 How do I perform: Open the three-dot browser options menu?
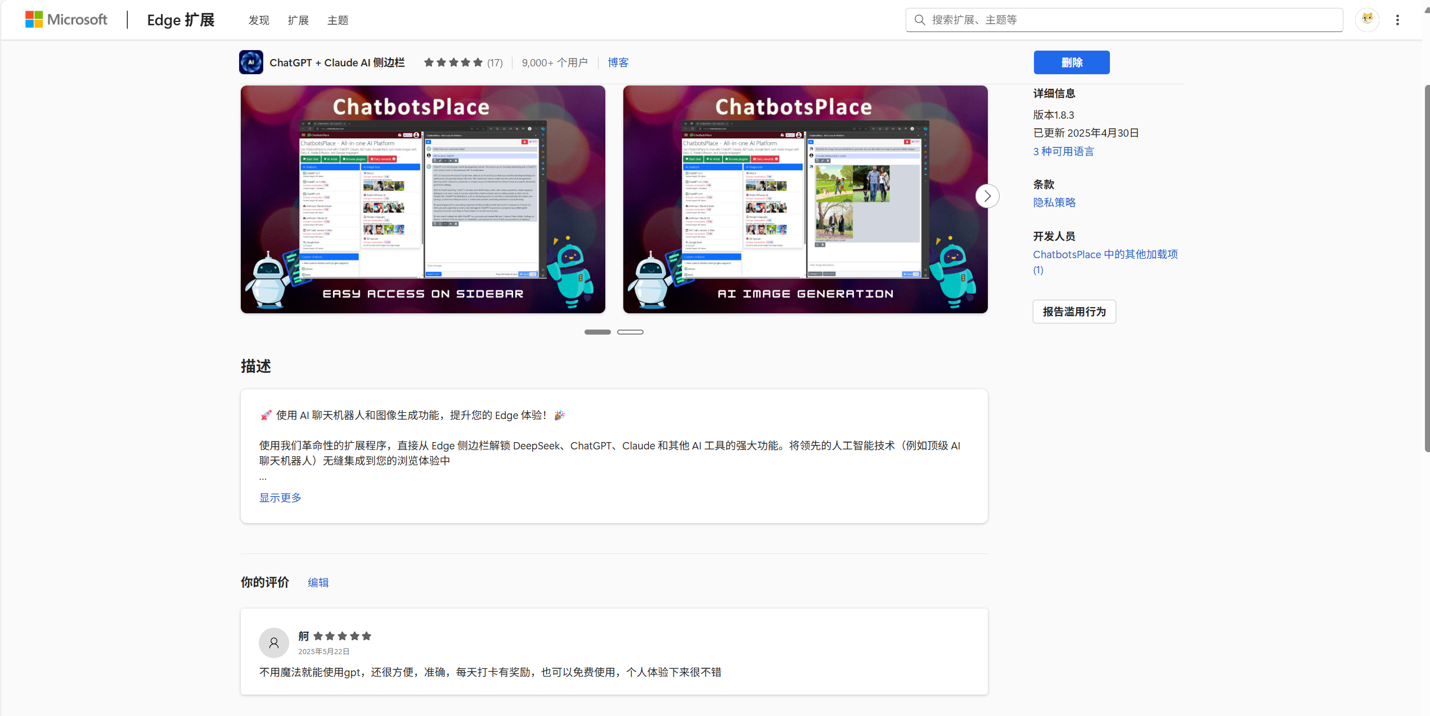click(1398, 19)
